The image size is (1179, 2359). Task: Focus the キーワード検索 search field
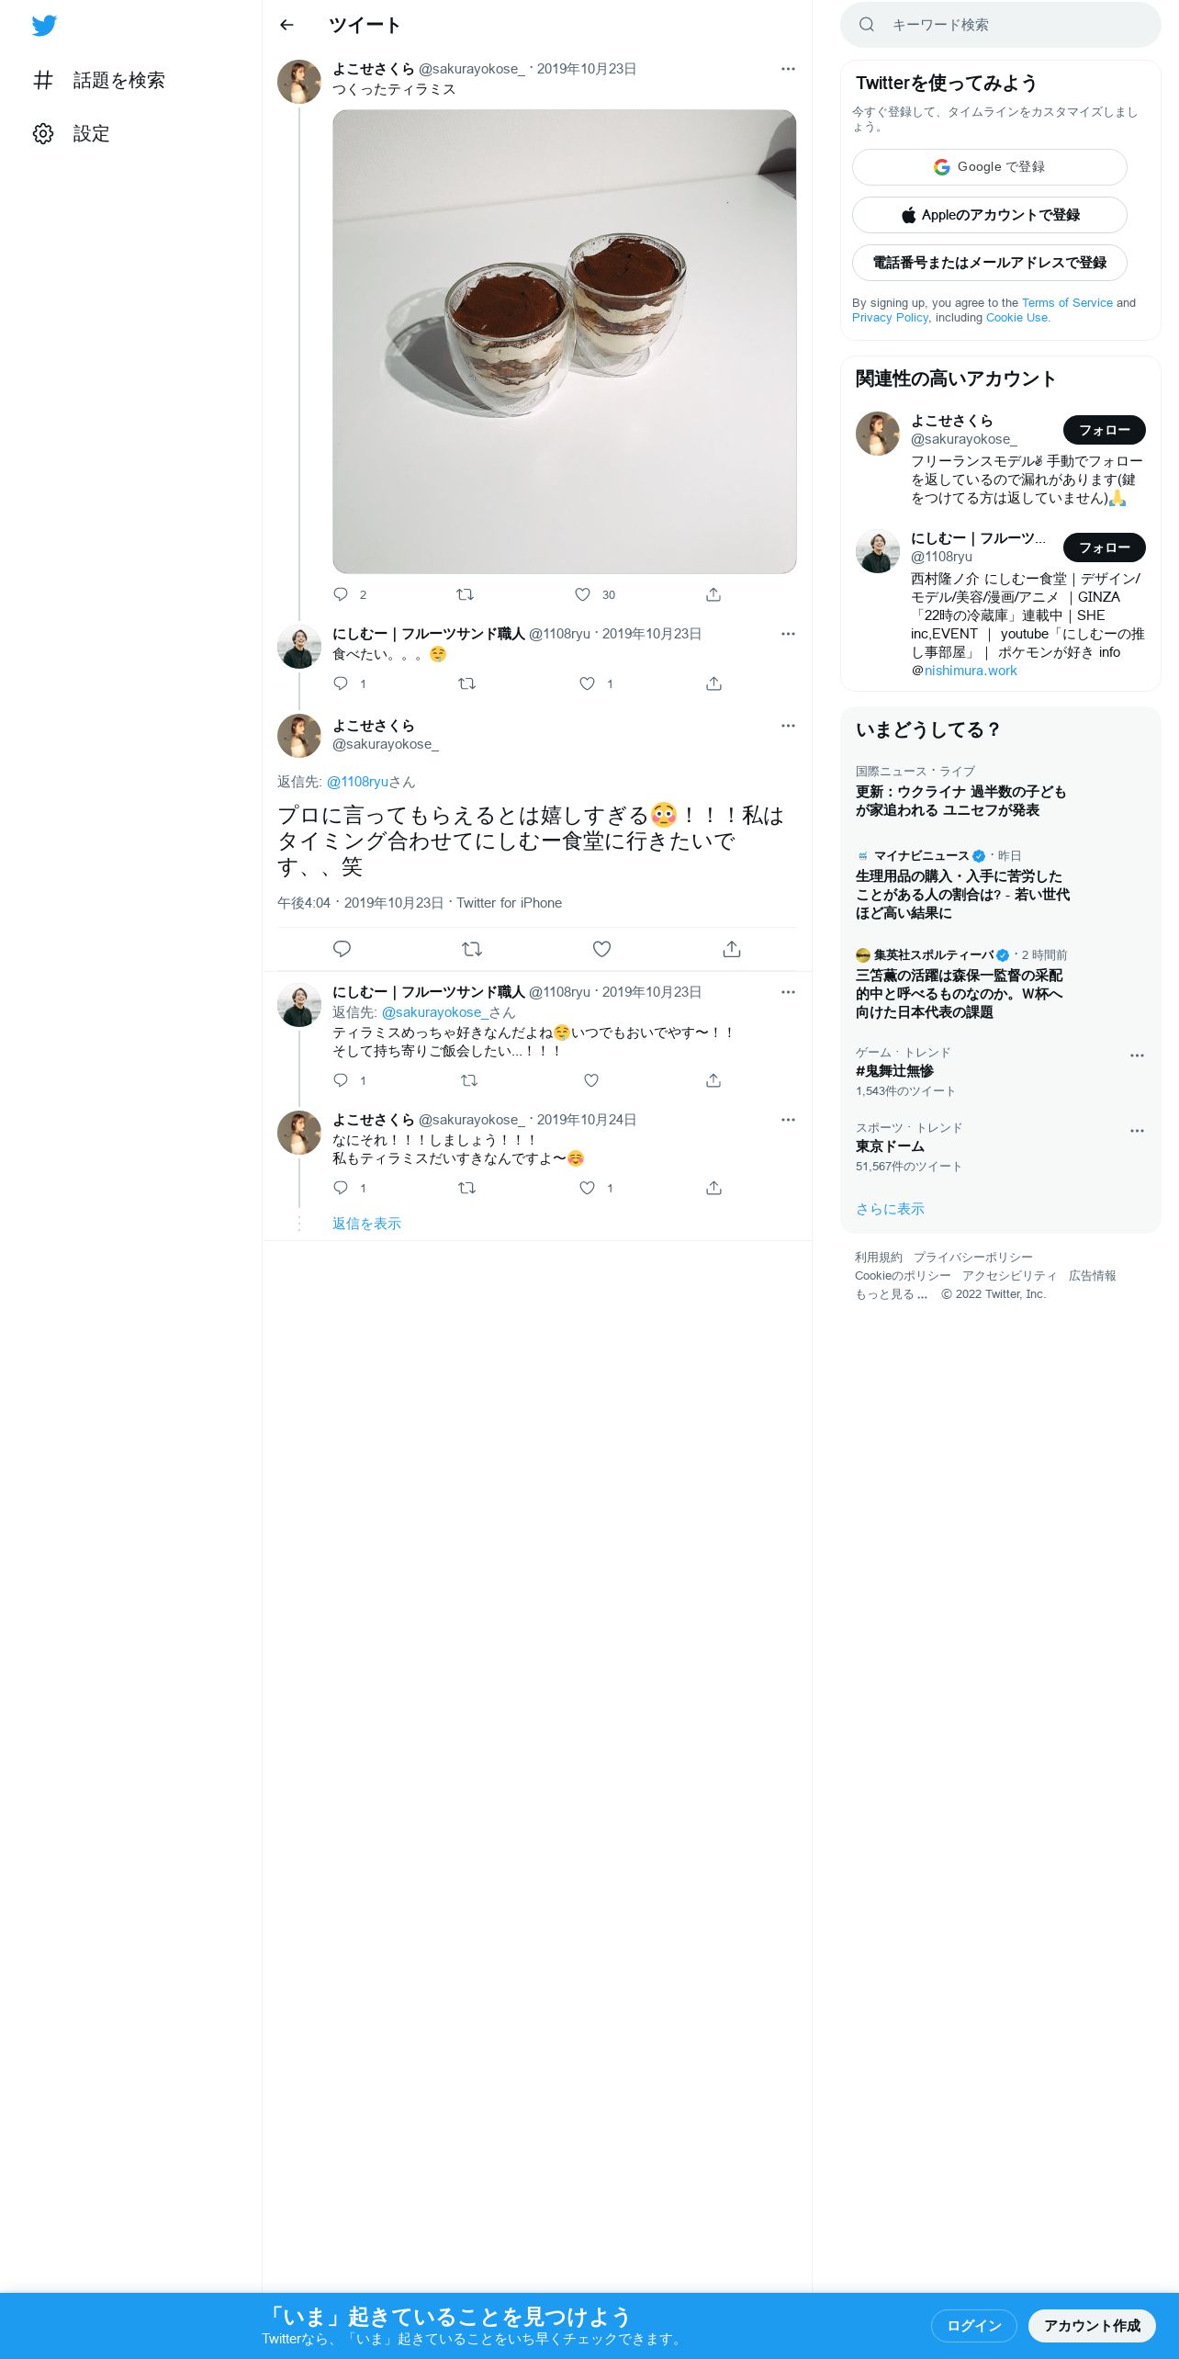(1001, 25)
